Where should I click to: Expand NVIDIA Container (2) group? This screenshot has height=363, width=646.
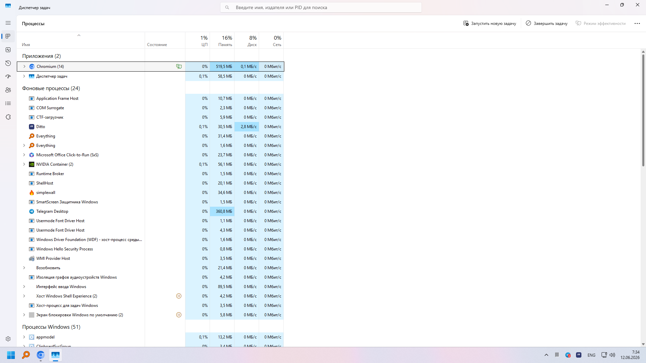(x=24, y=164)
